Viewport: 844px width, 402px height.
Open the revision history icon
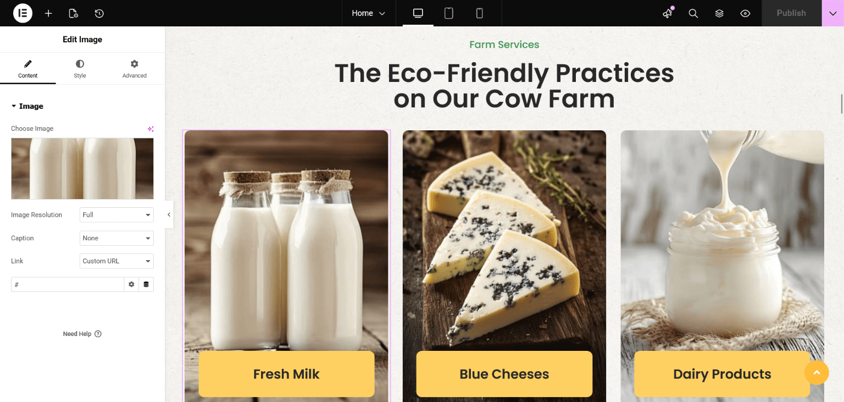click(x=99, y=13)
